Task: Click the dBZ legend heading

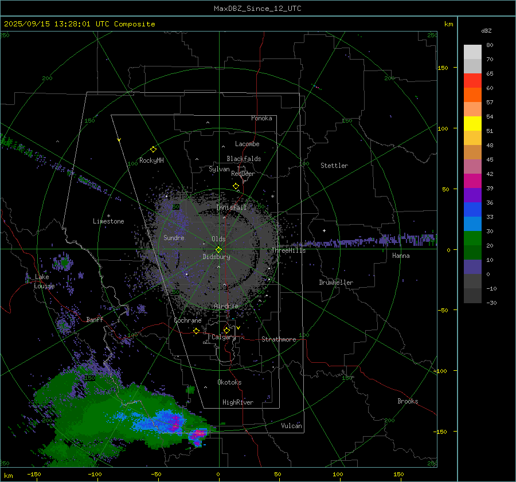Action: click(486, 31)
